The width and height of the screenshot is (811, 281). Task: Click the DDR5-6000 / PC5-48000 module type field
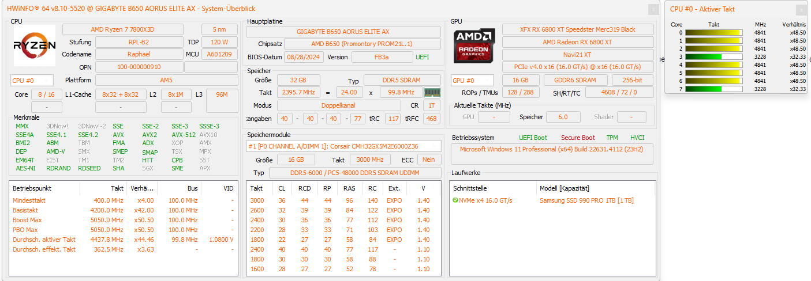coord(354,173)
